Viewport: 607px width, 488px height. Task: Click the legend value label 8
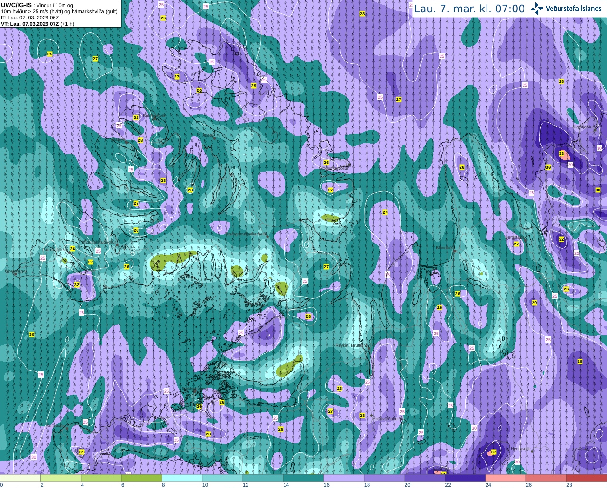[x=163, y=485]
